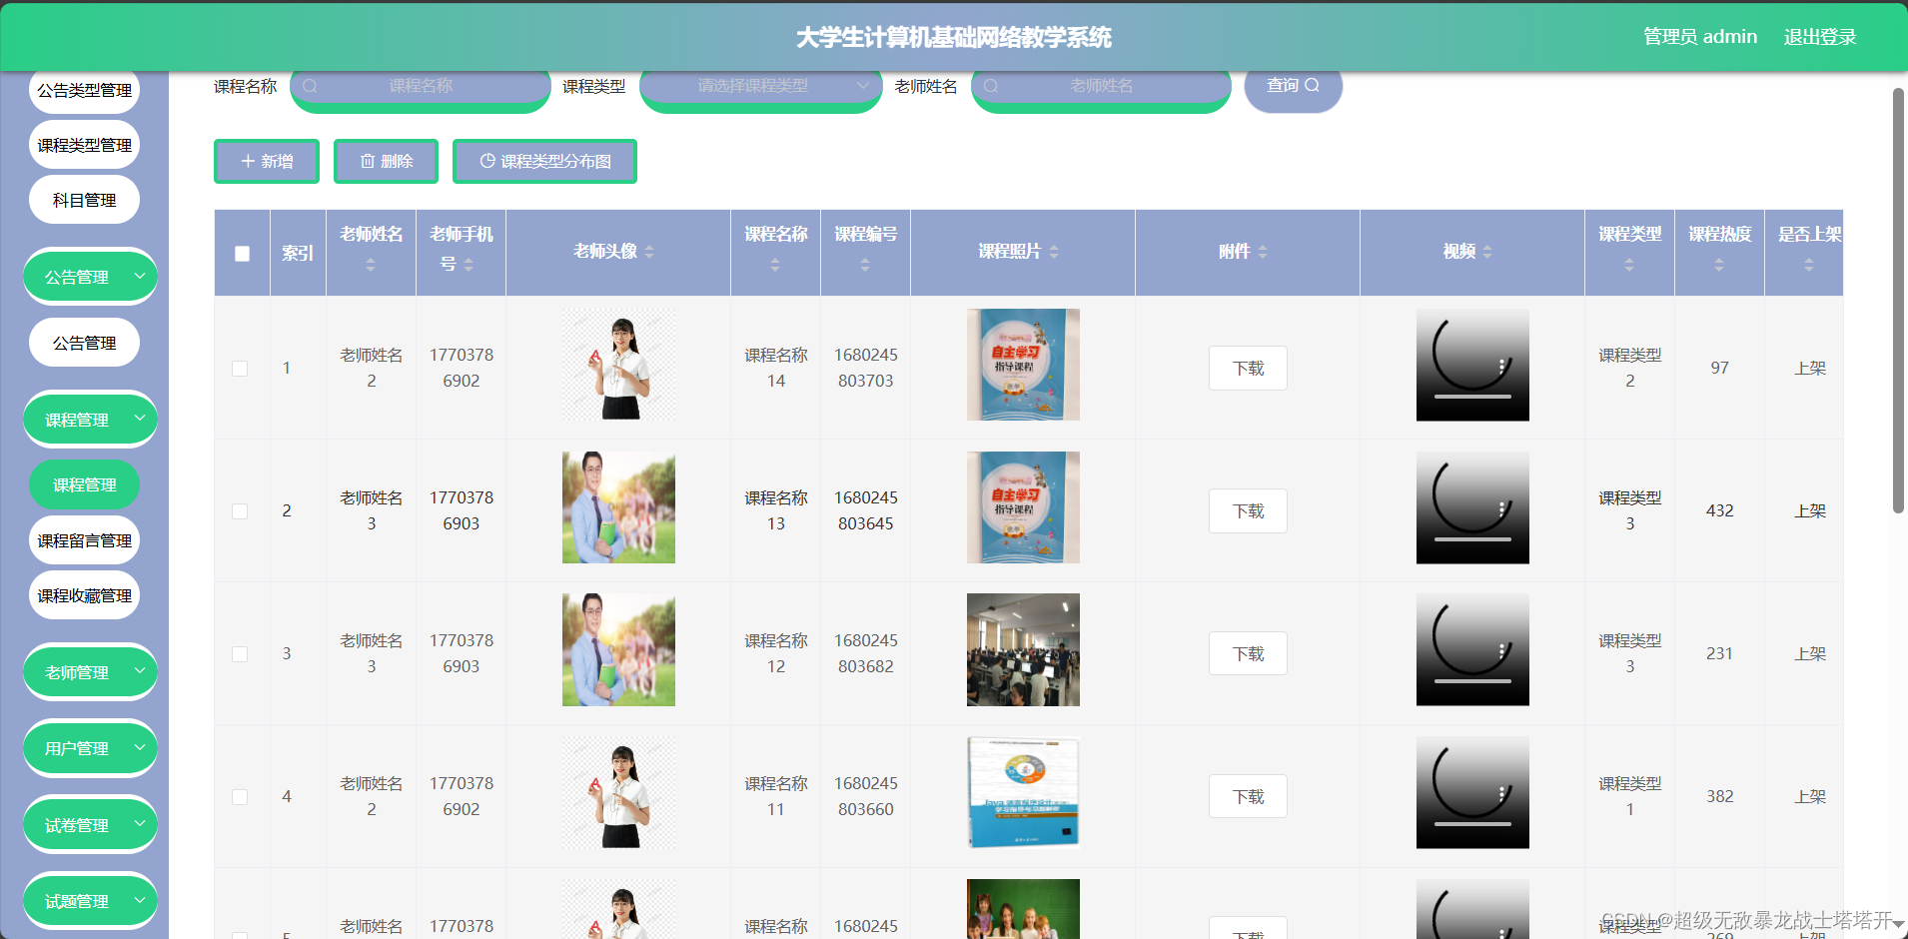Collapse the 课程管理 sidebar group
This screenshot has height=939, width=1908.
pyautogui.click(x=90, y=420)
